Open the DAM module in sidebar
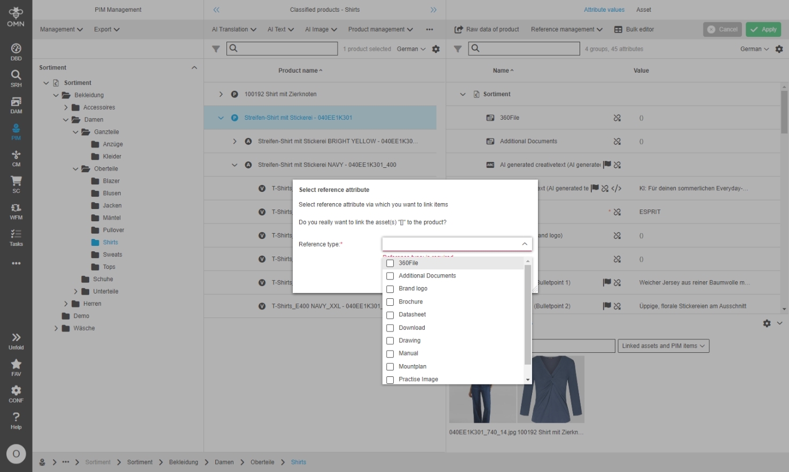The width and height of the screenshot is (789, 472). (x=16, y=105)
